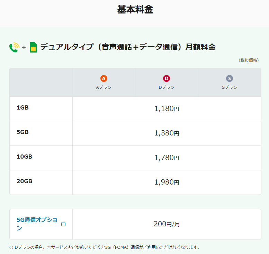This screenshot has width=269, height=254.
Task: Select the Aプラン column label
Action: (104, 87)
